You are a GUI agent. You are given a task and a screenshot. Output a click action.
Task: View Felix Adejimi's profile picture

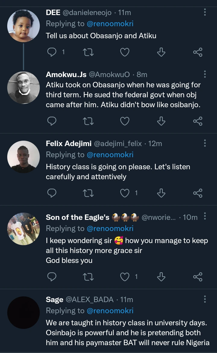[x=24, y=157]
